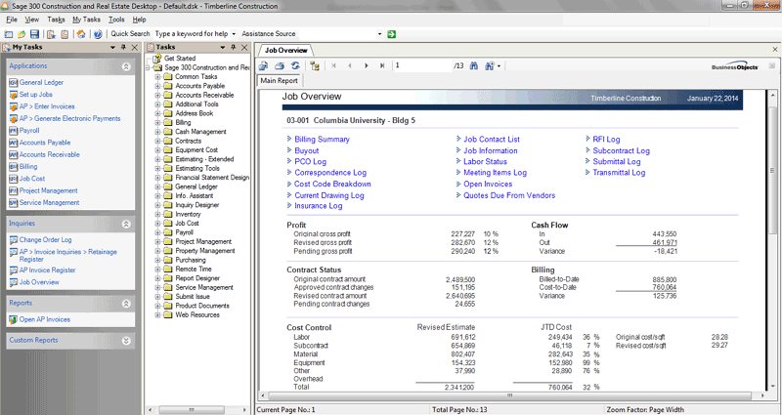The image size is (782, 415).
Task: Click the print report icon
Action: [x=280, y=65]
